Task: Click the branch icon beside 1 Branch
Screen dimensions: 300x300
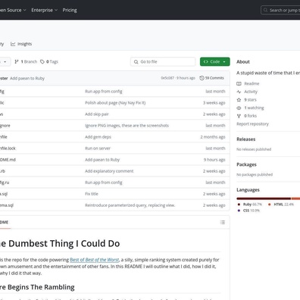Action: click(x=17, y=61)
